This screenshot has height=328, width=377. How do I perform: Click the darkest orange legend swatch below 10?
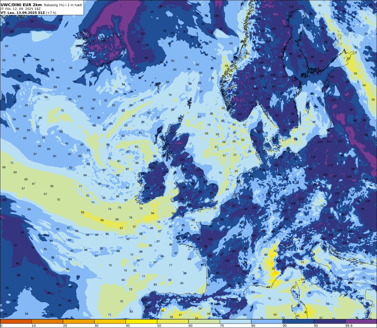tap(16, 322)
